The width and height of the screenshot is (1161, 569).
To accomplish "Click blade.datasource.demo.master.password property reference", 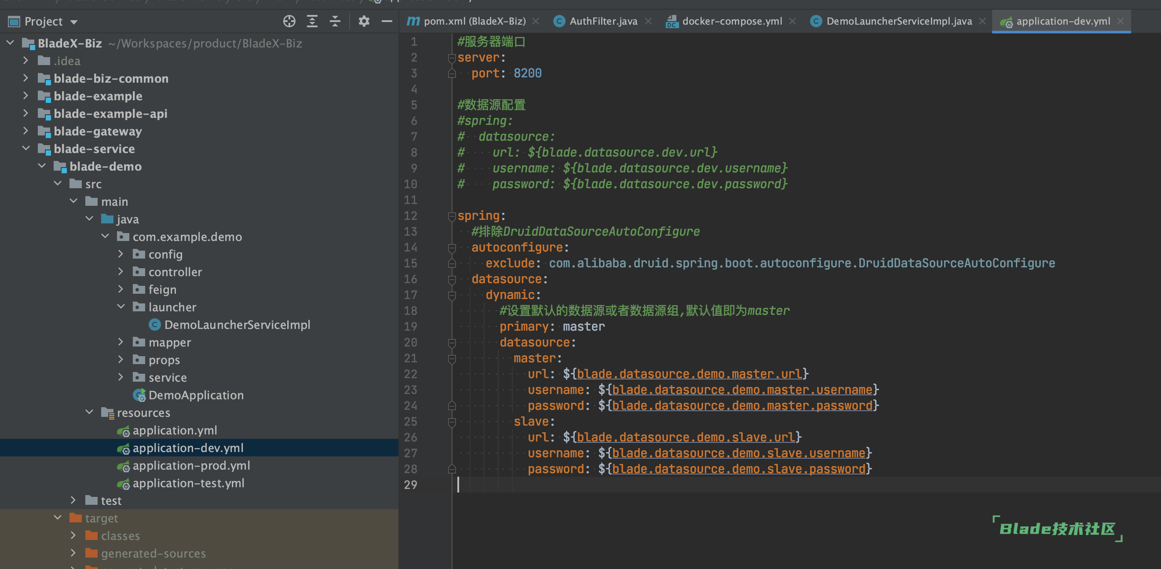I will coord(742,405).
